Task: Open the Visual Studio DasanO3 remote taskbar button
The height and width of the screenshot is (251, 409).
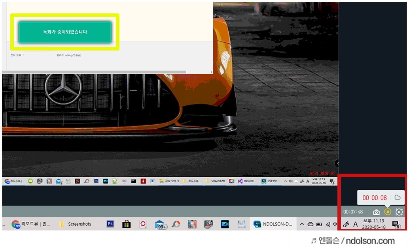Action: coord(247,181)
